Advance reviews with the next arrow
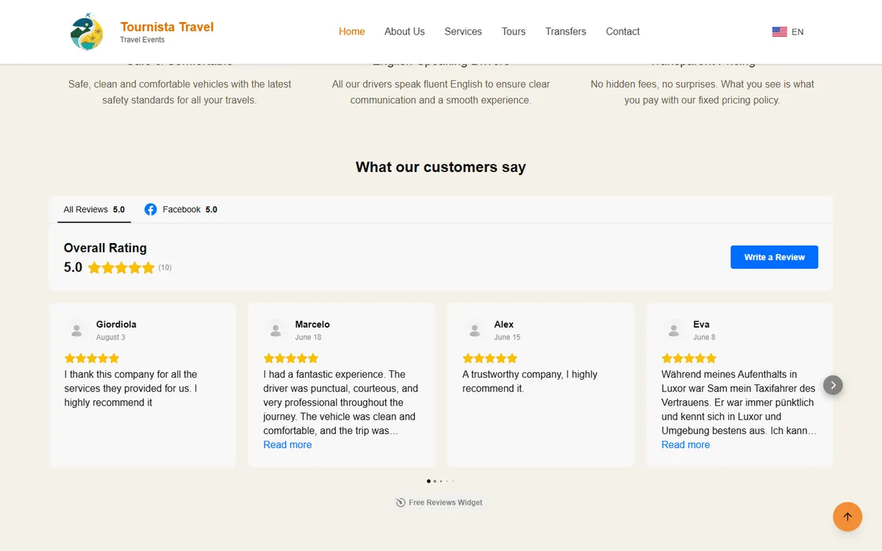882x551 pixels. click(x=833, y=385)
